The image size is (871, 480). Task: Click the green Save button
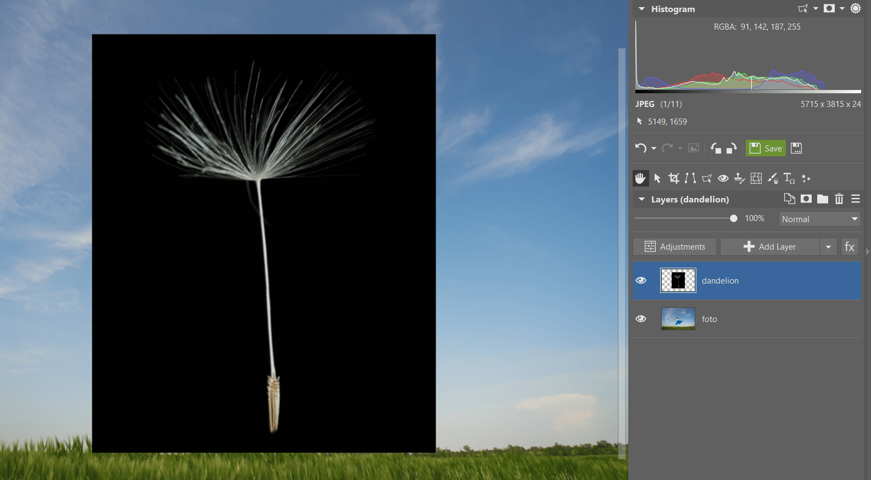766,148
